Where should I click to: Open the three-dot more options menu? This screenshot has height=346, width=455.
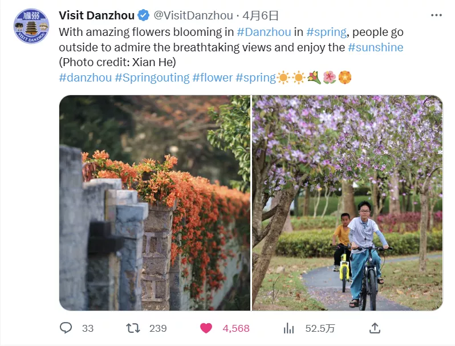coord(436,15)
